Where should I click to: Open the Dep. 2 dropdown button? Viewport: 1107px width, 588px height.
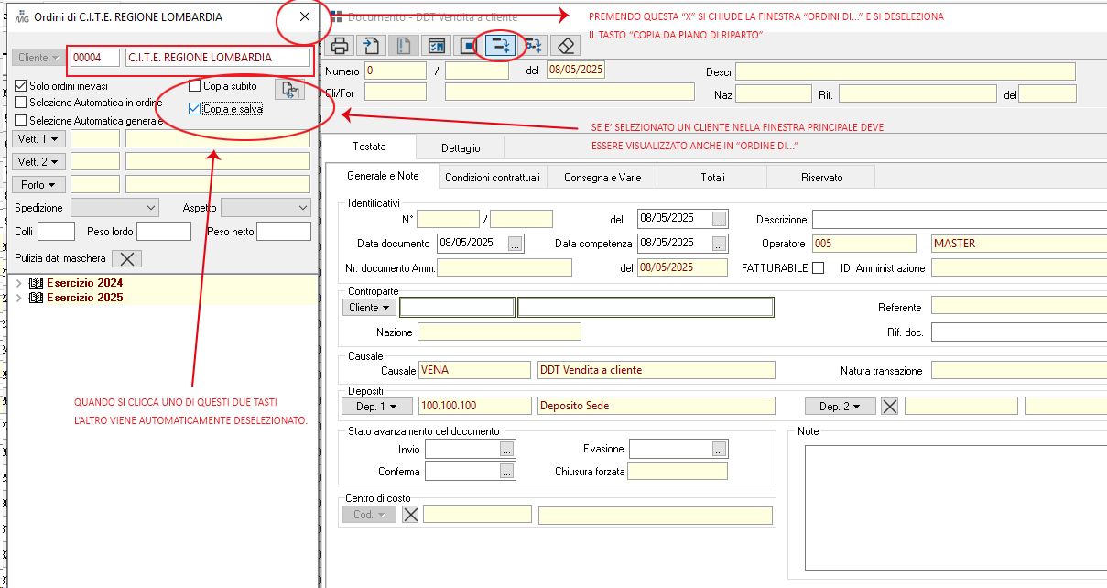(841, 406)
